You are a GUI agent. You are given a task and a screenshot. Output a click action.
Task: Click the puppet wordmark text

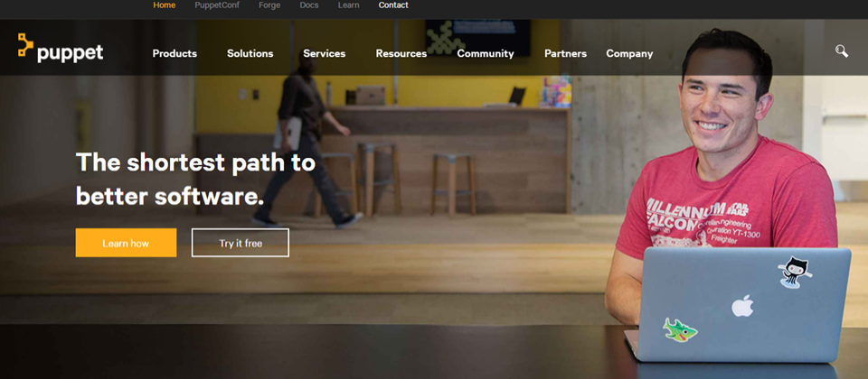pos(71,53)
